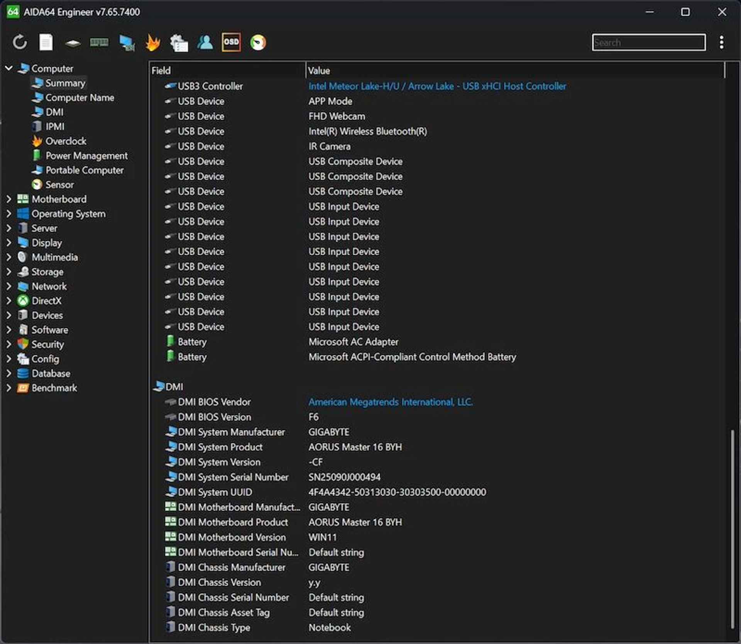Select Portable Computer item
The width and height of the screenshot is (741, 644).
click(78, 170)
